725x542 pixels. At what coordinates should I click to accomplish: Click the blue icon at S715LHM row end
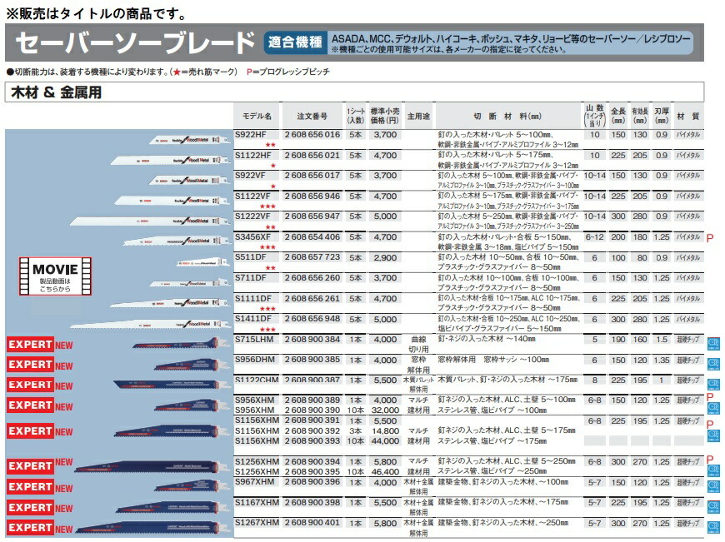[x=713, y=344]
